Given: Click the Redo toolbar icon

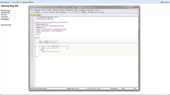Looking at the screenshot, I should (59, 12).
